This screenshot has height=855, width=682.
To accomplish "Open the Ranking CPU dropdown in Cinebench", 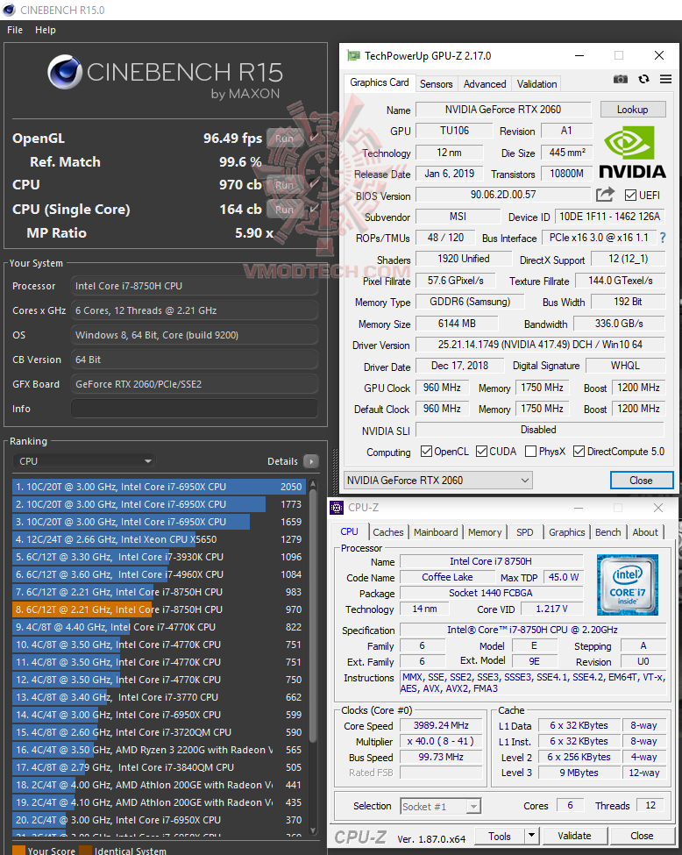I will tap(84, 461).
